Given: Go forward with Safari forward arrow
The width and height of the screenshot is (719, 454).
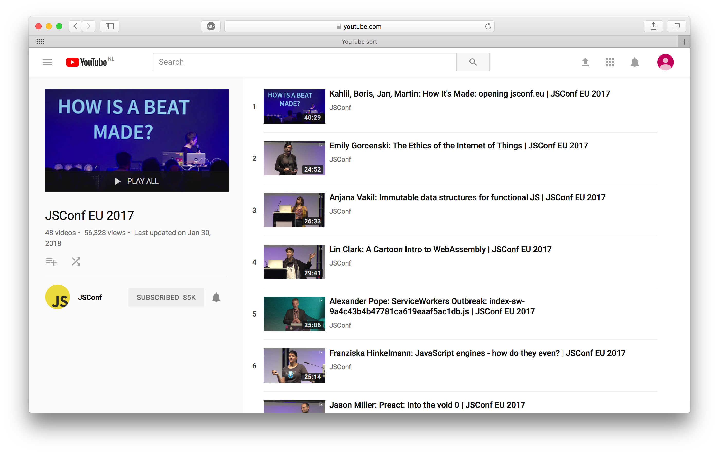Looking at the screenshot, I should [x=89, y=26].
